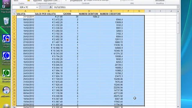Select the date cell 02/03/2012

coord(25,45)
